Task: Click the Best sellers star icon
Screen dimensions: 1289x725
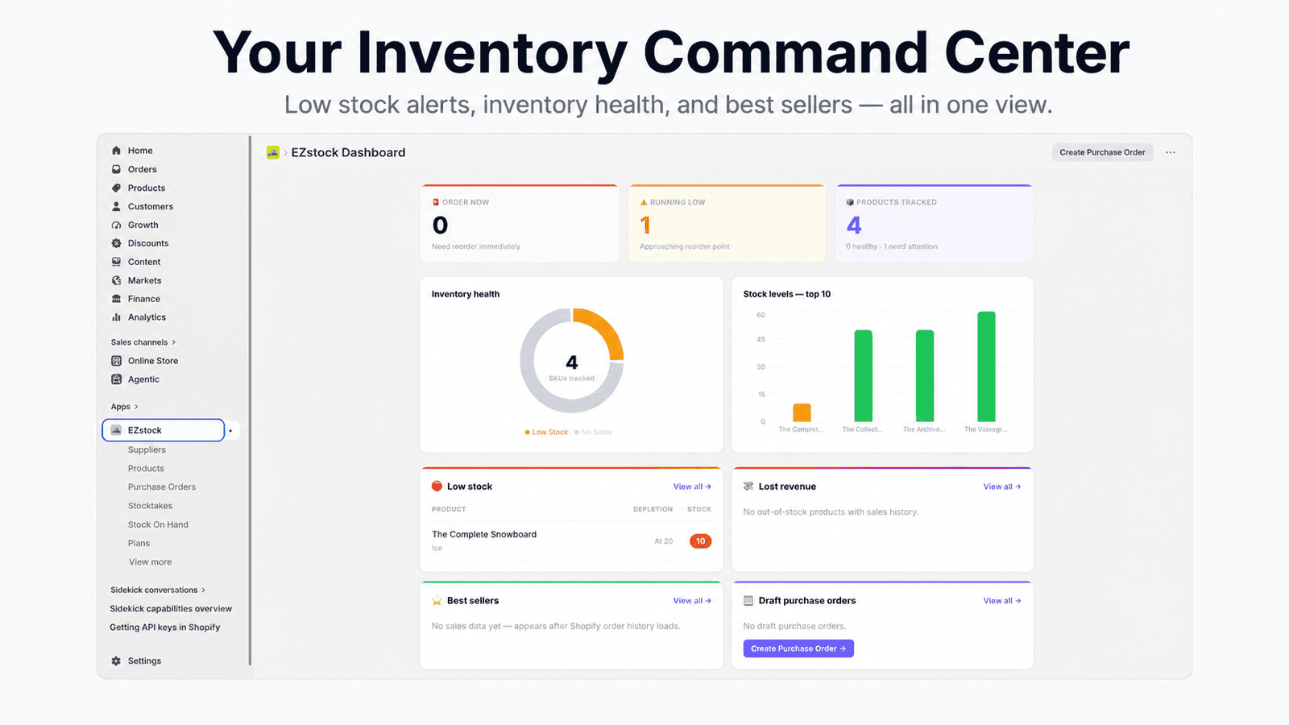Action: click(x=437, y=600)
